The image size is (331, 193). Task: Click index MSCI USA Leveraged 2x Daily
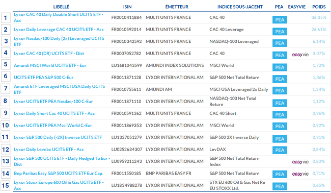pos(239,89)
